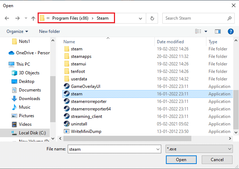Open the *.exe file type filter
This screenshot has height=169, width=239.
pos(199,149)
